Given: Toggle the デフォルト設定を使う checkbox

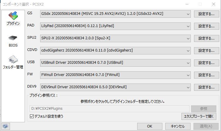Looking at the screenshot, I should point(32,116).
